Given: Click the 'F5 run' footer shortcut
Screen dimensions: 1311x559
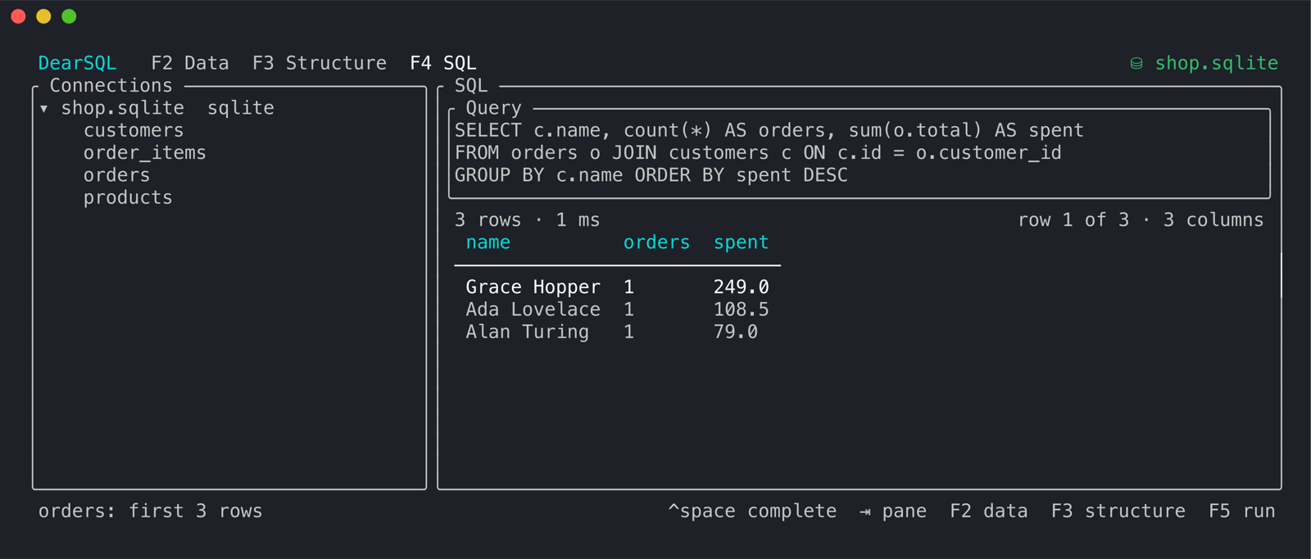Looking at the screenshot, I should 1242,511.
